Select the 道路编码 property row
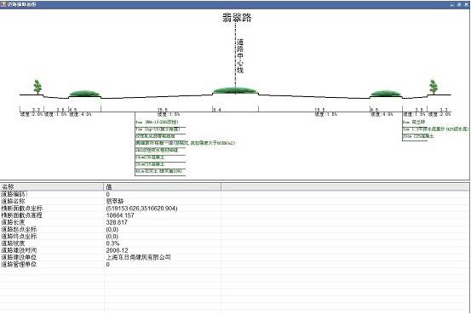The height and width of the screenshot is (315, 471). [x=234, y=194]
